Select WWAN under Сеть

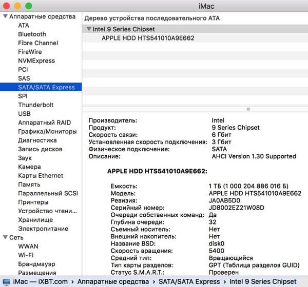click(28, 246)
